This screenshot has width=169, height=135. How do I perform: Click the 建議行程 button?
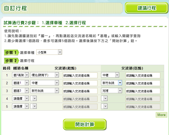pyautogui.click(x=146, y=8)
